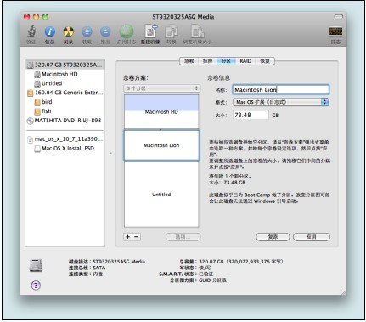Click the Revert button
Viewport: 366px width, 322px height.
[x=273, y=237]
